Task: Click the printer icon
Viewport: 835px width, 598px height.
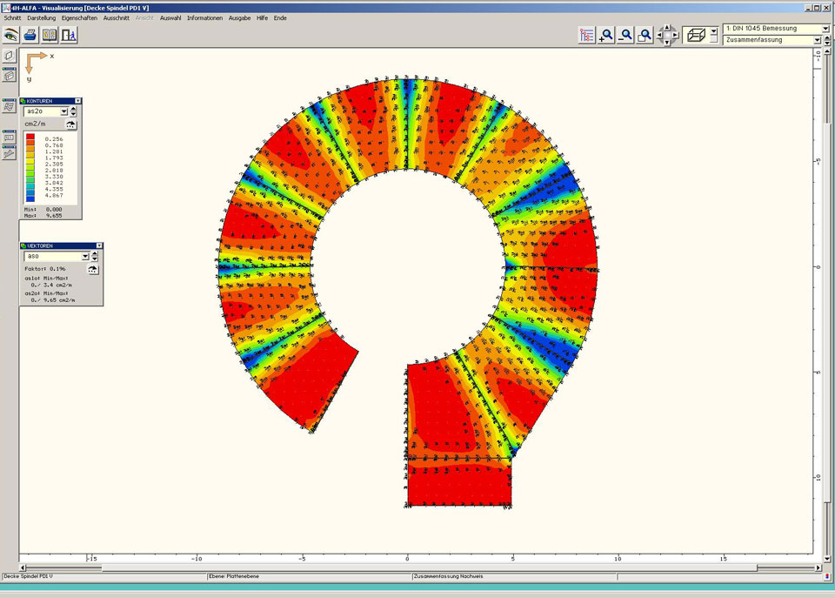Action: click(x=30, y=35)
